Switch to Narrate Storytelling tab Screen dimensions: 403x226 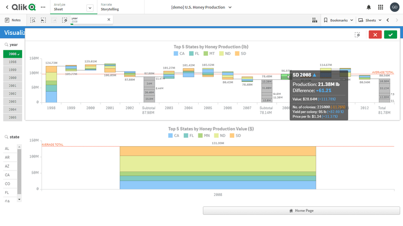[x=112, y=7]
